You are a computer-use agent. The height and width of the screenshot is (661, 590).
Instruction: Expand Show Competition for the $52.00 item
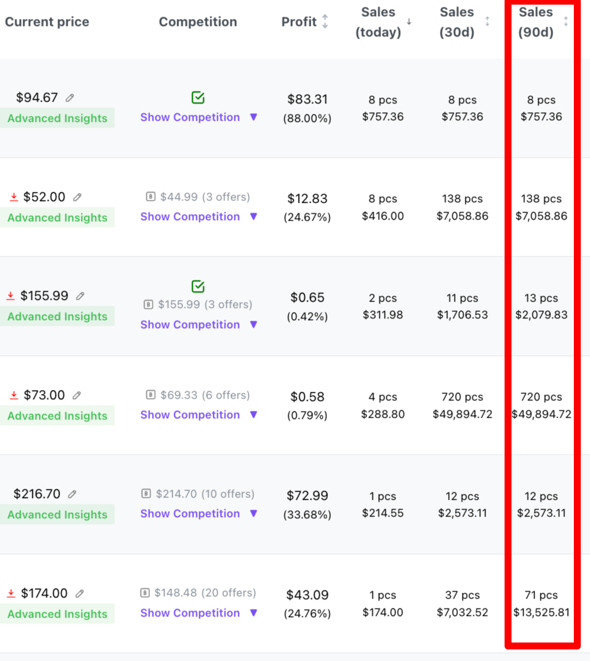coord(199,216)
